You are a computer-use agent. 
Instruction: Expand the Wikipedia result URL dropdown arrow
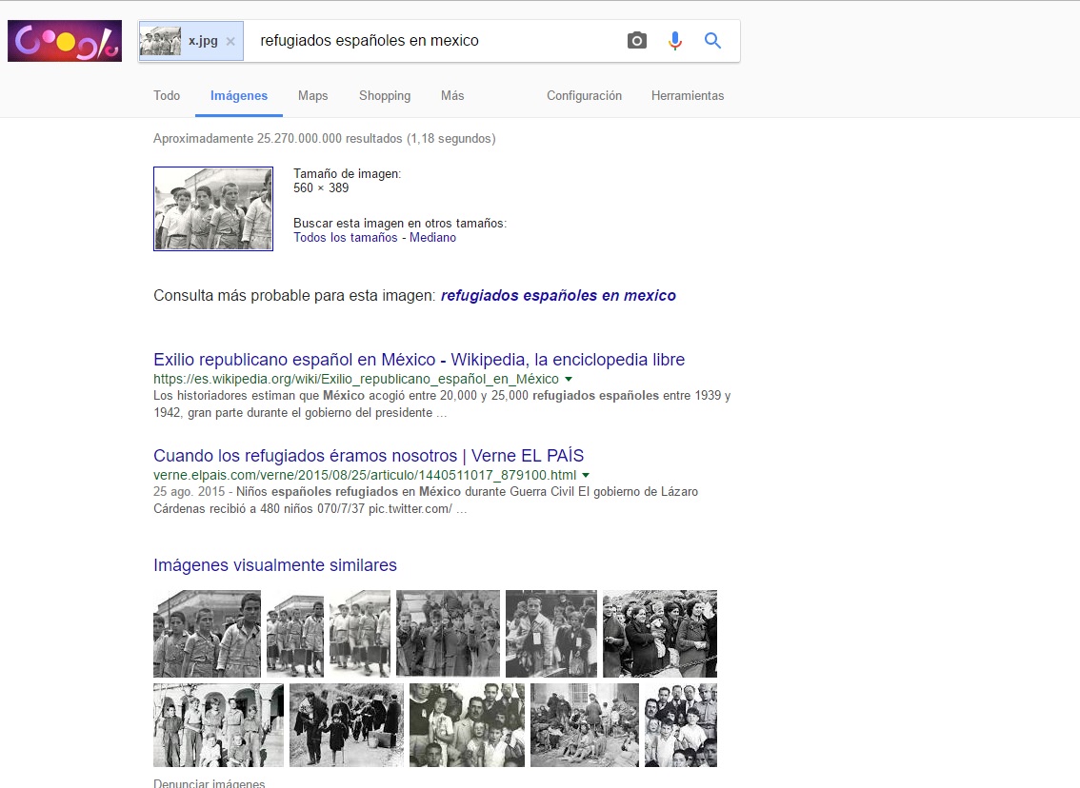[x=569, y=380]
